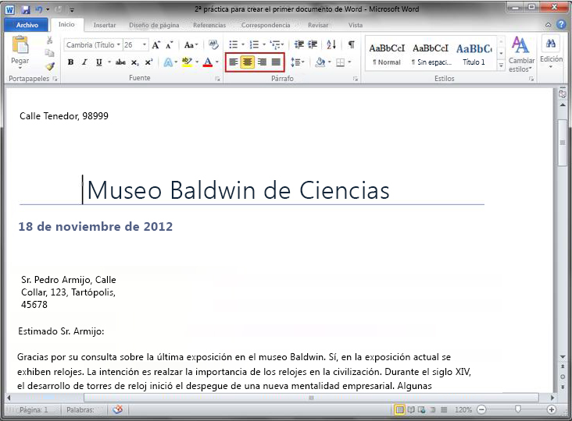Apply the Normal style
Screen dimensions: 572x421
[387, 54]
